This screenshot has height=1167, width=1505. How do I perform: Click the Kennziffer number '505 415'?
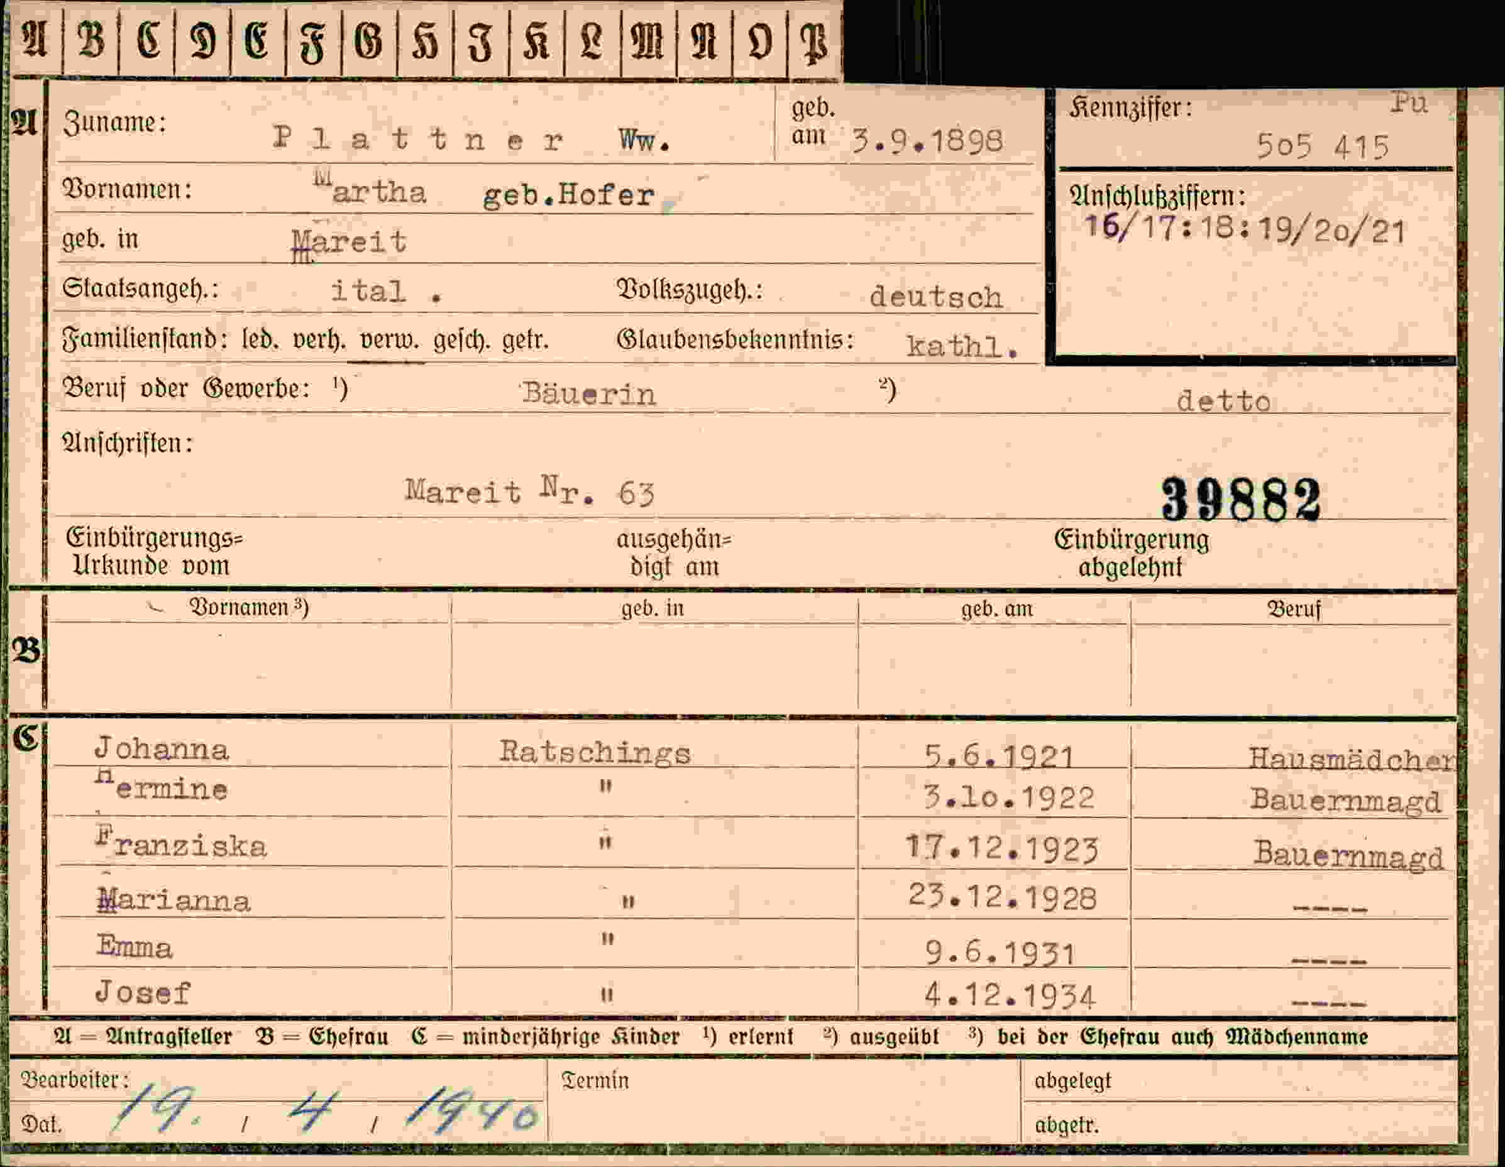1323,146
